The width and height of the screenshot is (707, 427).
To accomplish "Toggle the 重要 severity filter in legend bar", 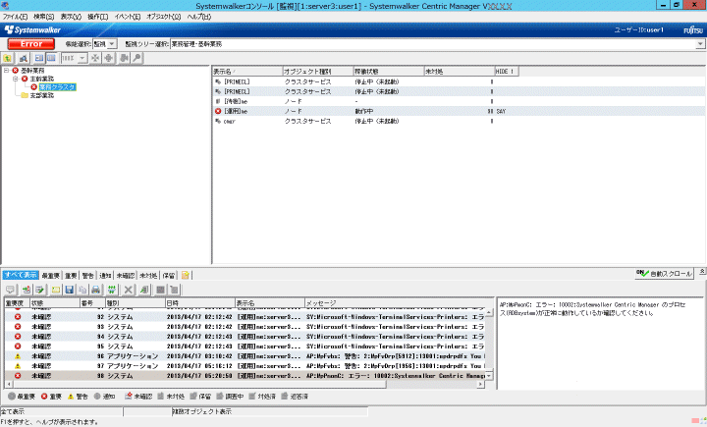I will point(55,396).
